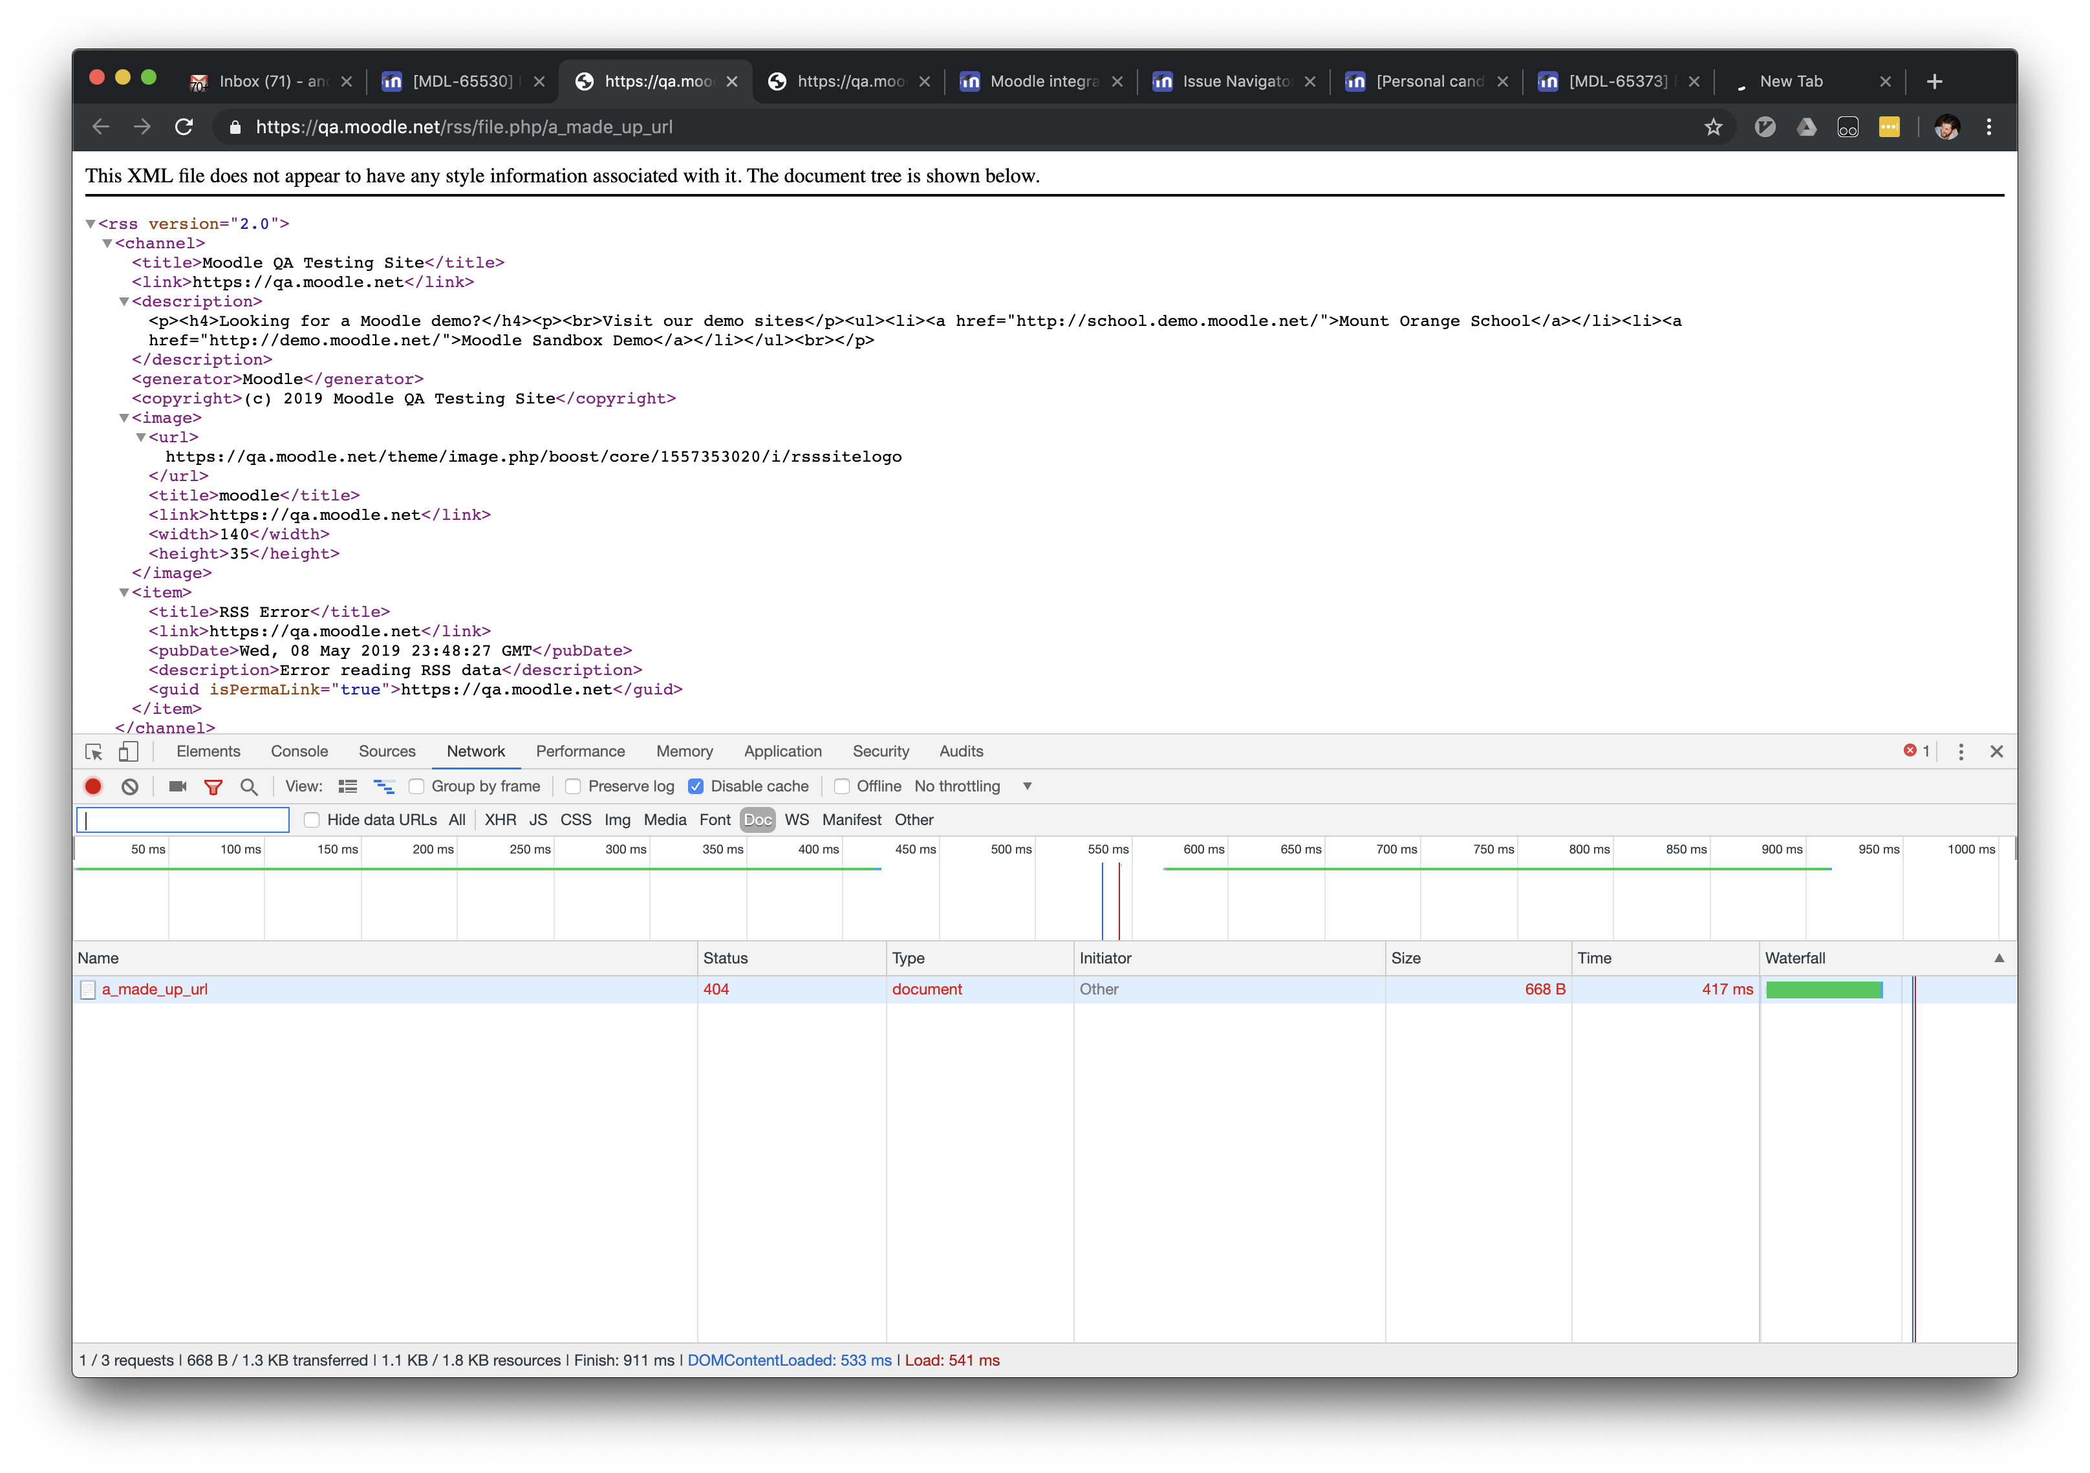
Task: Collapse the url XML node
Action: (x=141, y=437)
